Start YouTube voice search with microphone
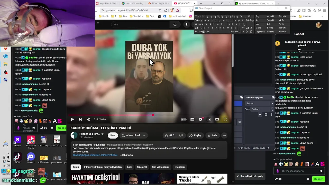This screenshot has height=185, width=329. tap(187, 24)
